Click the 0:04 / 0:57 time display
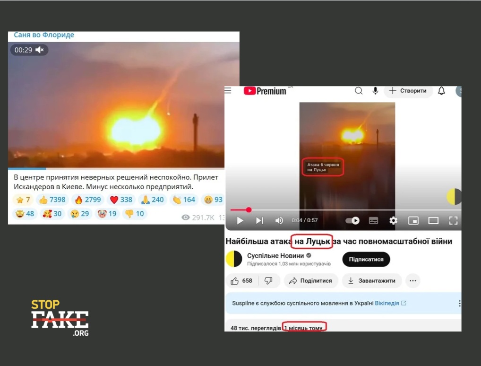The width and height of the screenshot is (481, 366). pyautogui.click(x=305, y=220)
